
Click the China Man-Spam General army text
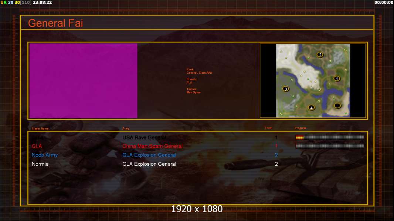(x=152, y=146)
